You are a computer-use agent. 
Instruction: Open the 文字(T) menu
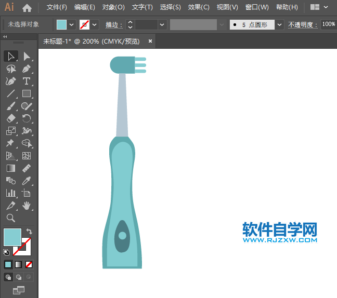click(x=142, y=7)
